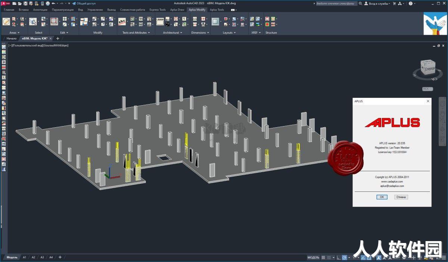
Task: Toggle annotation visibility in status bar
Action: tap(379, 257)
